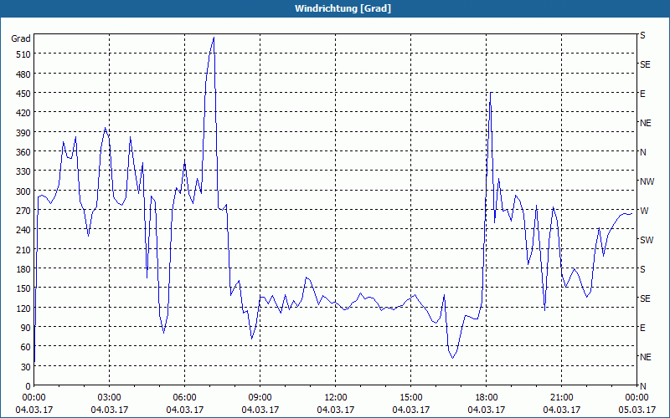Click the y-axis value '270'
Image resolution: width=670 pixels, height=418 pixels.
[24, 211]
